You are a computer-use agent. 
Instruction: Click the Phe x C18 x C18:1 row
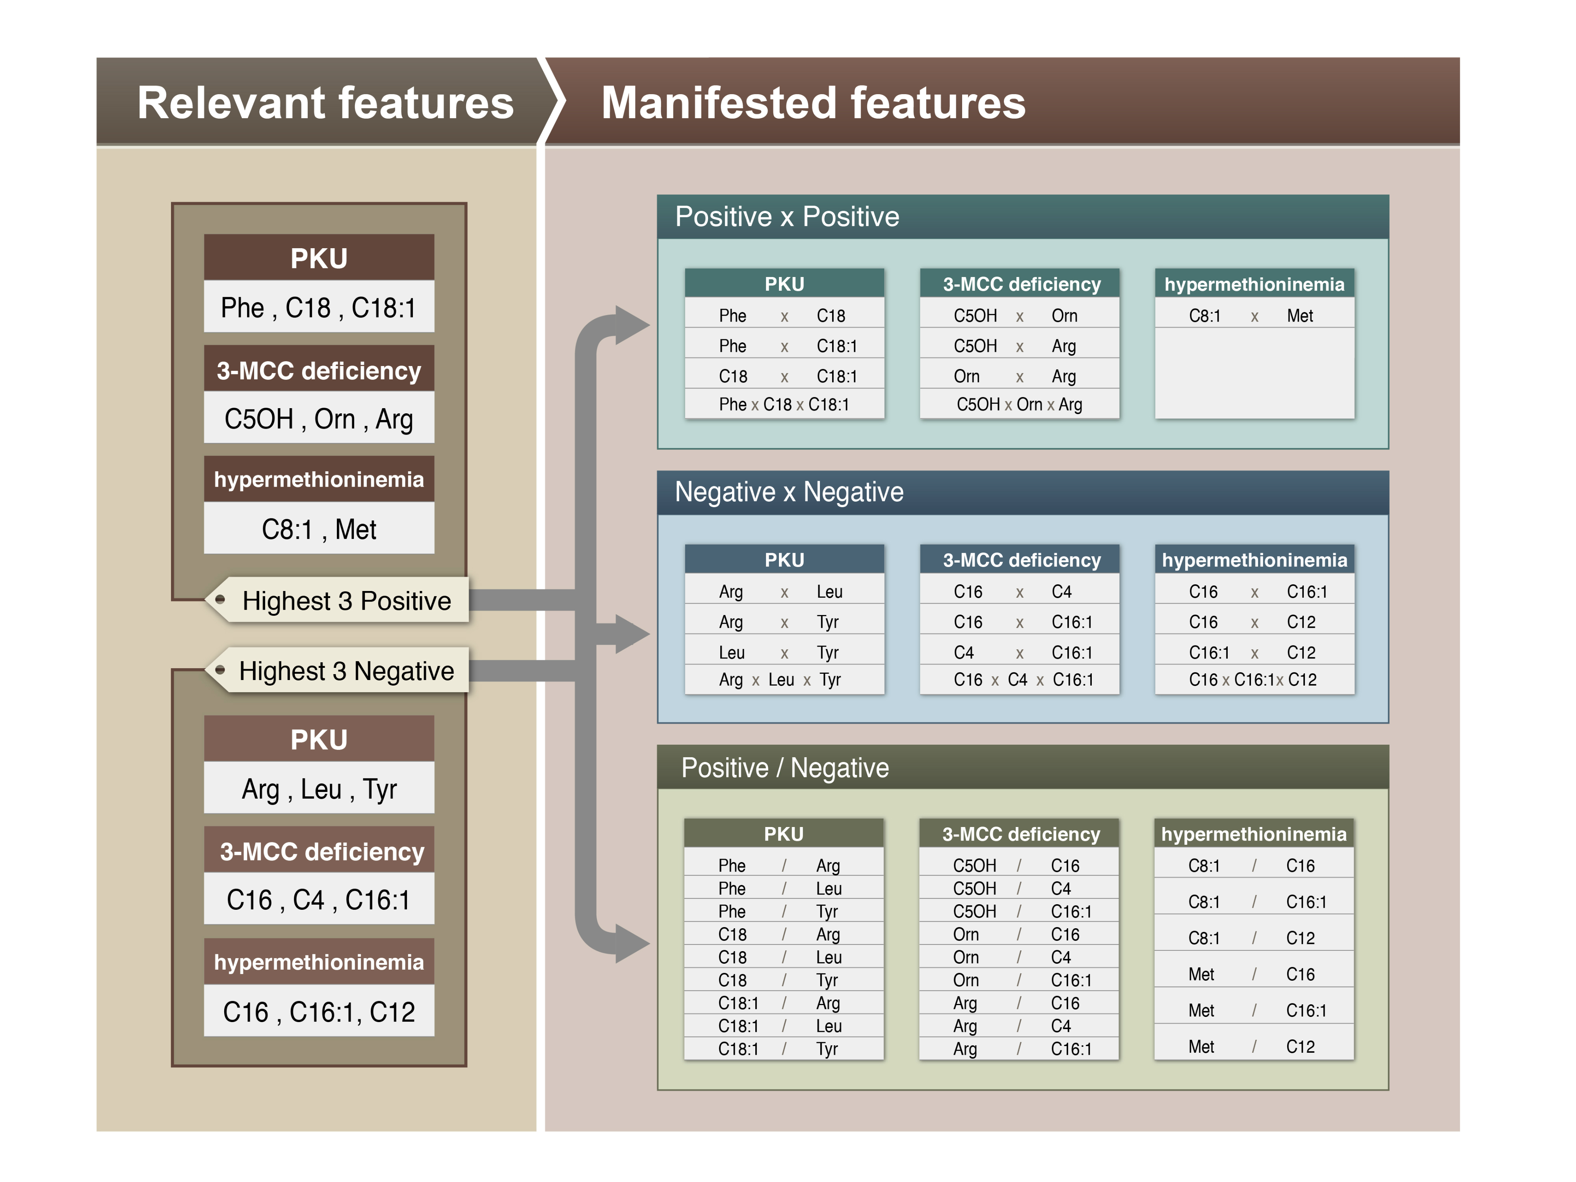coord(784,405)
